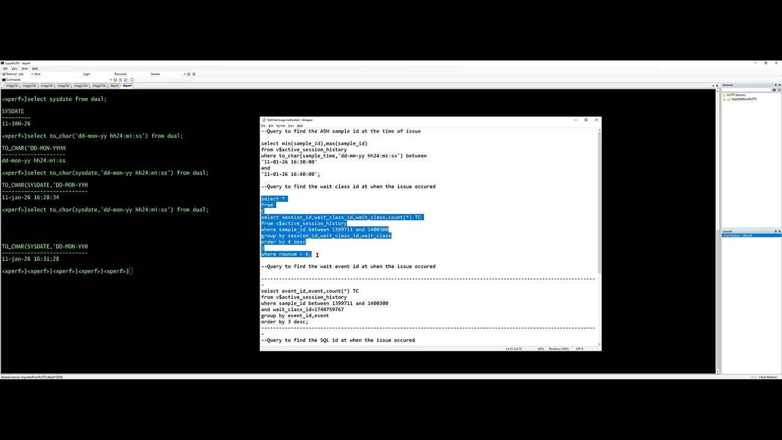Image resolution: width=782 pixels, height=440 pixels.
Task: Click 'Windows (CRLF)' in Notepad status bar
Action: coord(558,349)
